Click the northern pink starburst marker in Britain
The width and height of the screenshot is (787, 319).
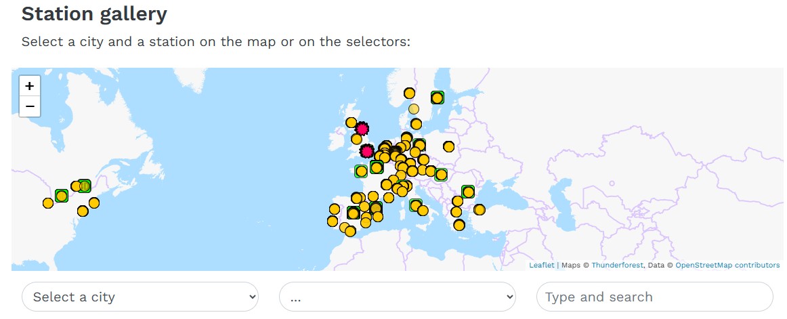click(362, 128)
